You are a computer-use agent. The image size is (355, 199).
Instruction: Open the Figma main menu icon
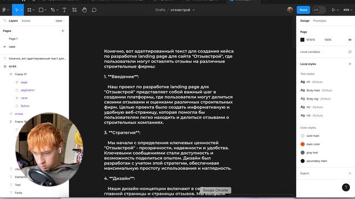(x=4, y=10)
